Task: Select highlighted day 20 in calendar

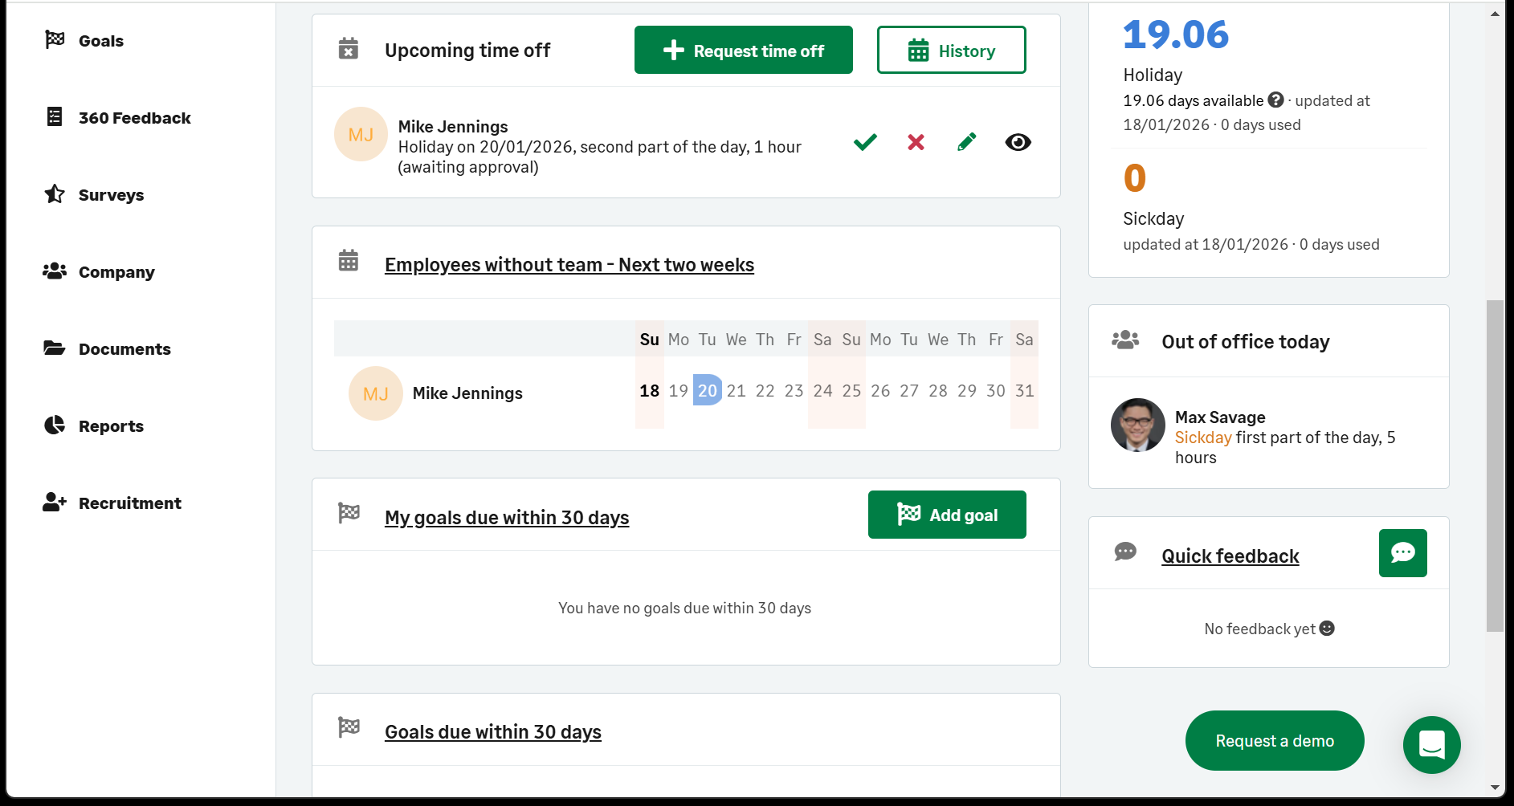Action: tap(707, 391)
